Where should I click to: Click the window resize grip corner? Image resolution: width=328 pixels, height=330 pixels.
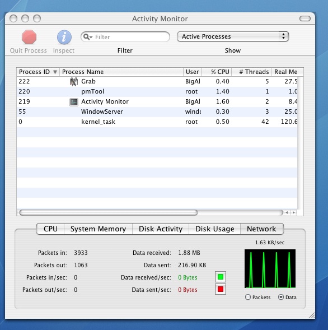[312, 315]
